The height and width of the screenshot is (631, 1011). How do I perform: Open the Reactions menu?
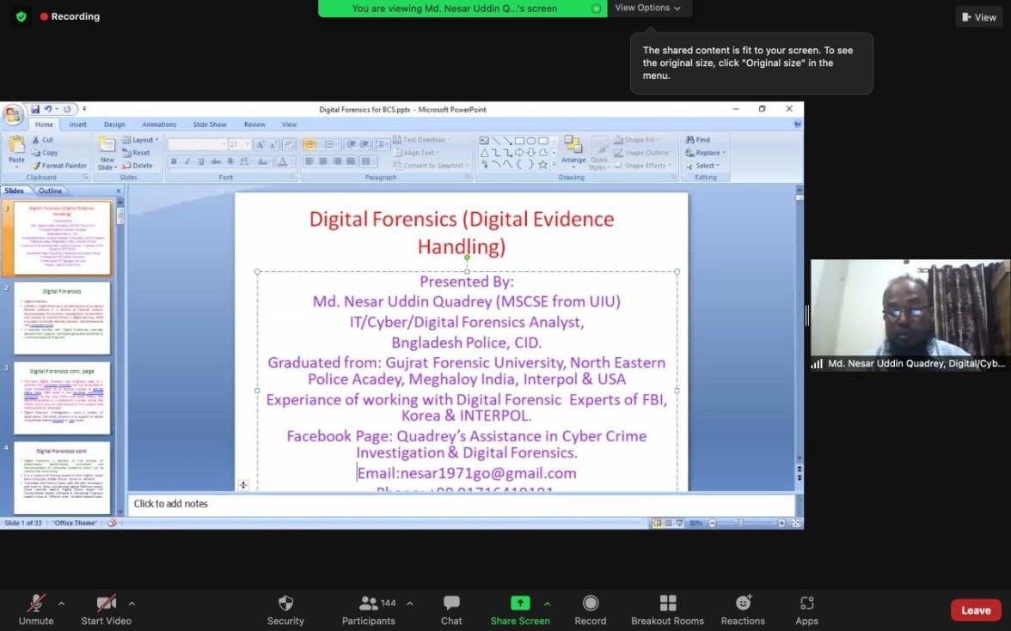(743, 610)
